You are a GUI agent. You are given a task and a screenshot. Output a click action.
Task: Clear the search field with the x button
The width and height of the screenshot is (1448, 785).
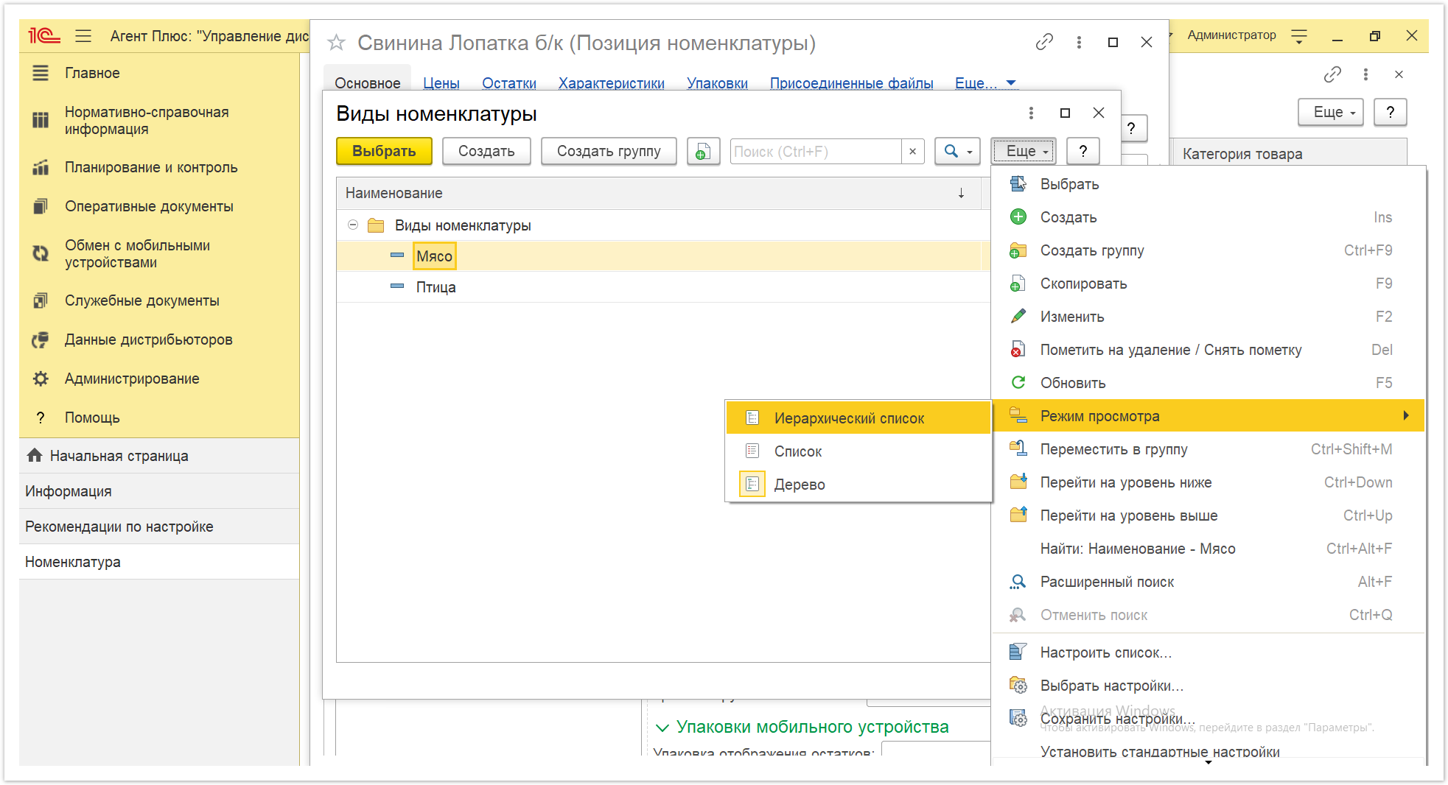click(x=912, y=151)
